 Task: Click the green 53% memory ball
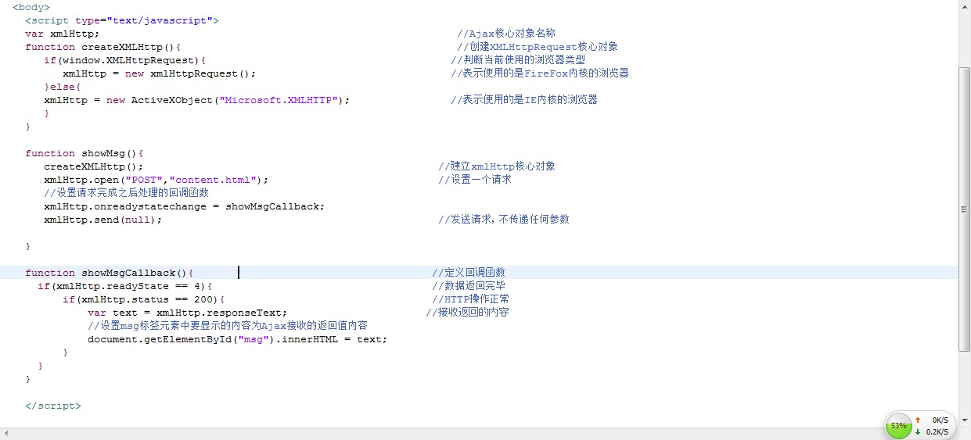pyautogui.click(x=898, y=426)
